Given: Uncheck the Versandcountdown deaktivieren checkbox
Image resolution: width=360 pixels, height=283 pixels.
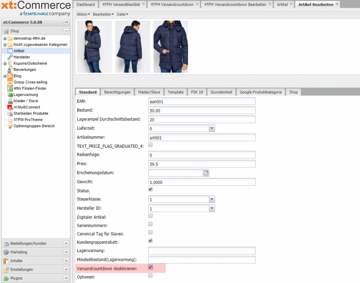Looking at the screenshot, I should 150,267.
